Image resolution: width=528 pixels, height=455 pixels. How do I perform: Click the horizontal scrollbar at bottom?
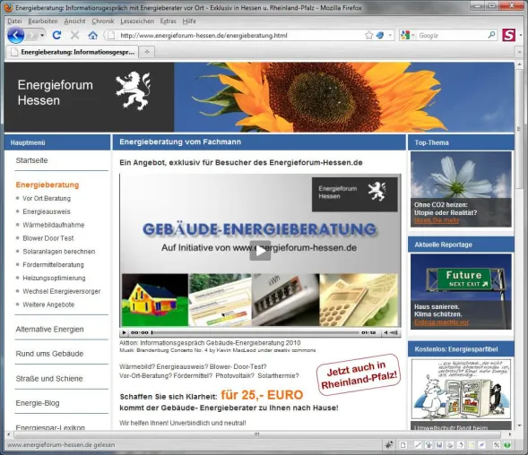257,434
